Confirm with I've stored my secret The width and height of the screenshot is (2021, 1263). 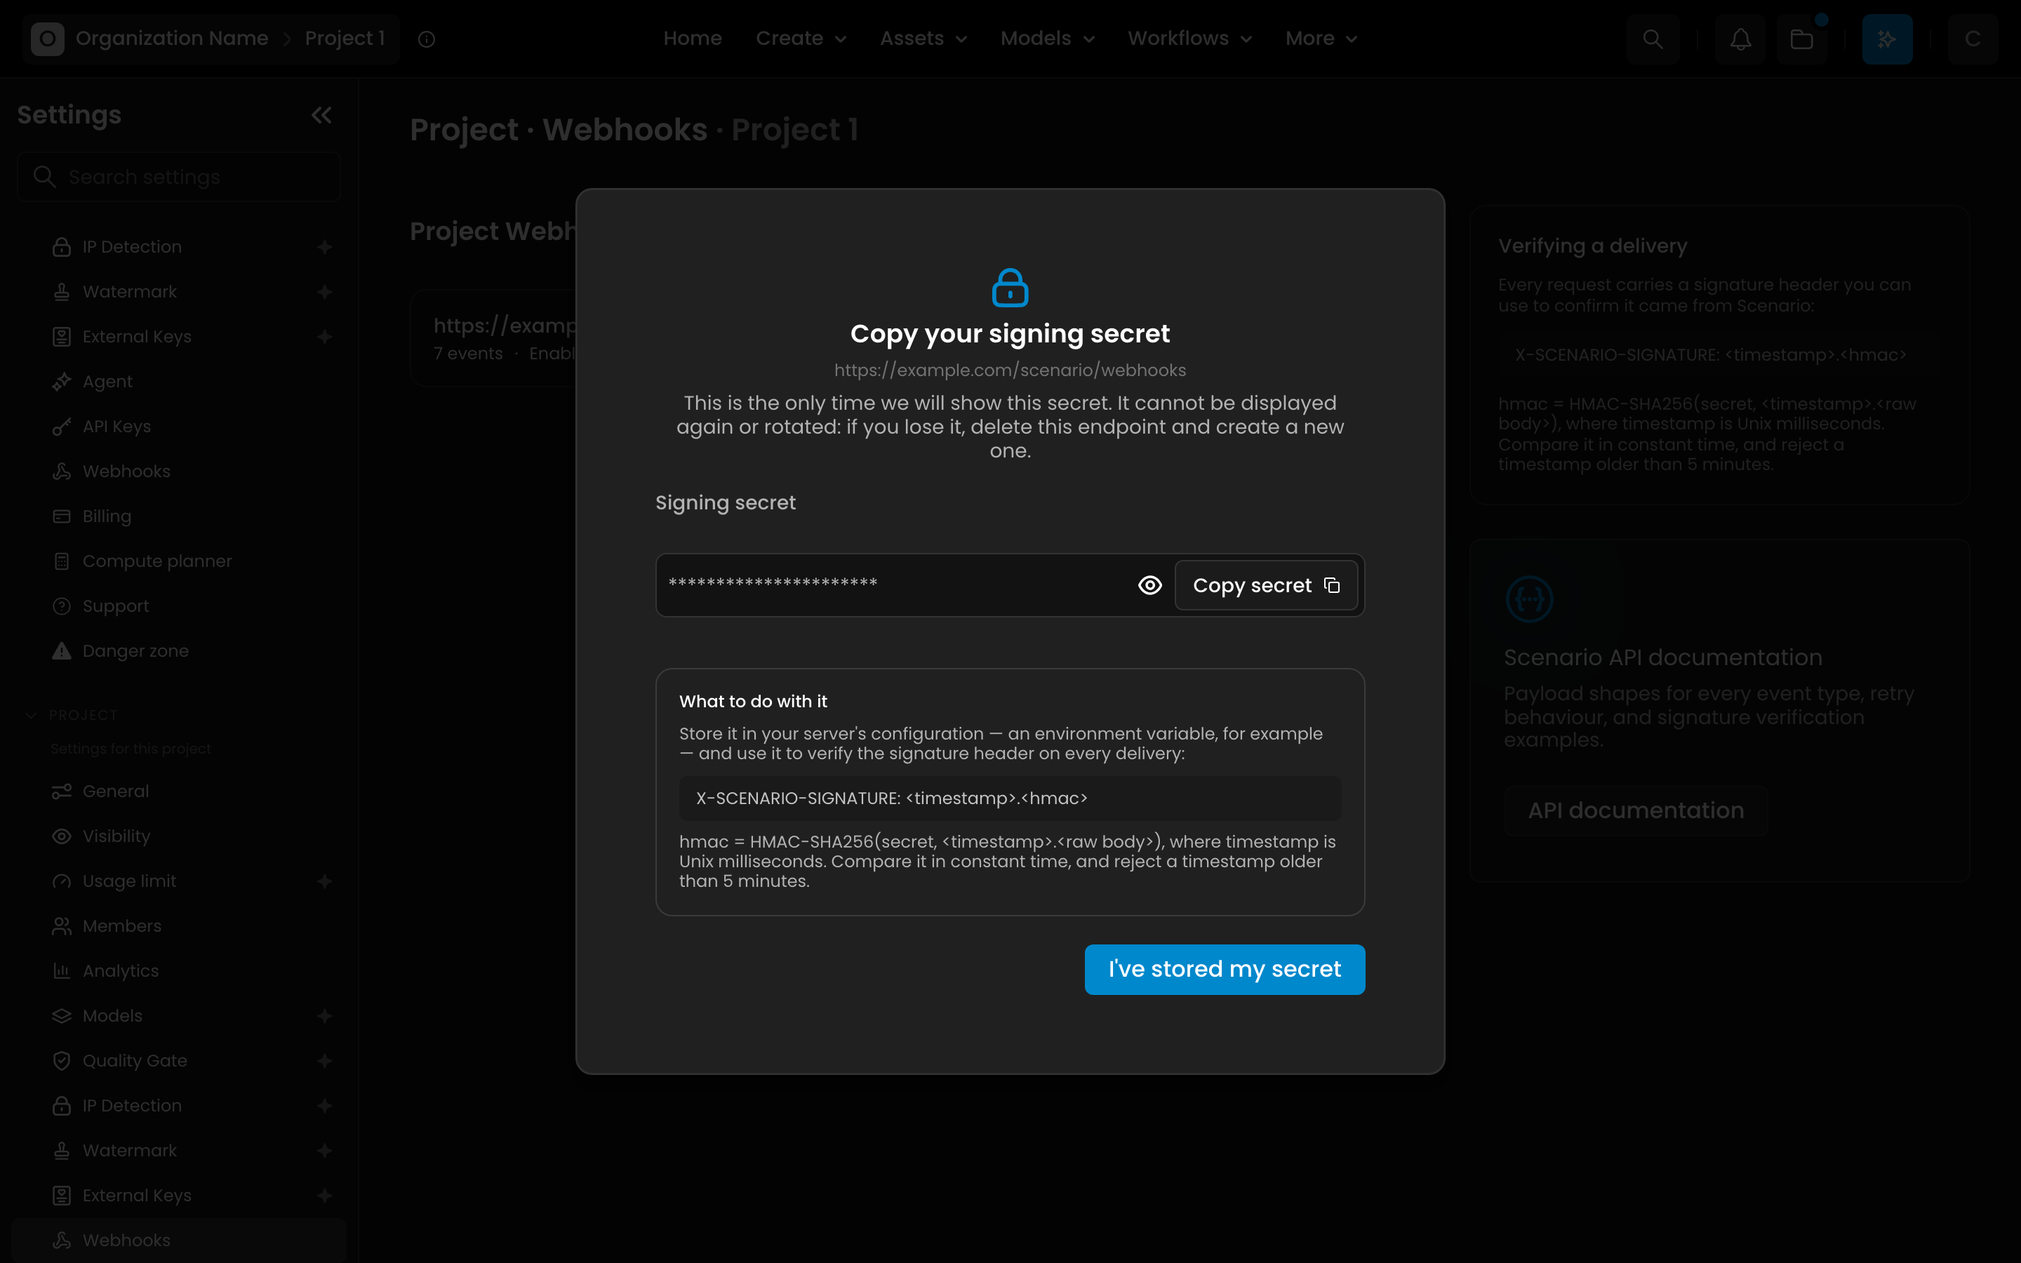pyautogui.click(x=1225, y=969)
